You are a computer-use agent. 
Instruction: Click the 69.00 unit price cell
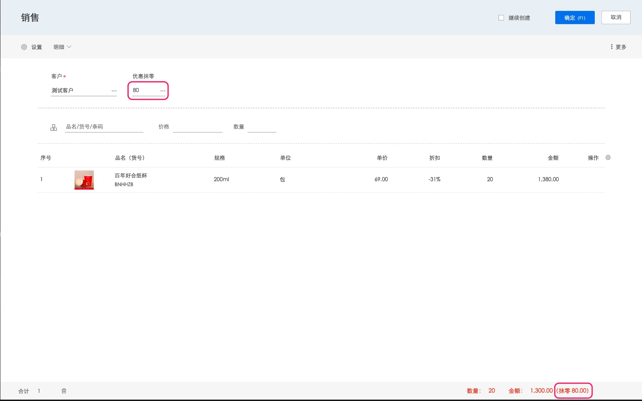(381, 179)
